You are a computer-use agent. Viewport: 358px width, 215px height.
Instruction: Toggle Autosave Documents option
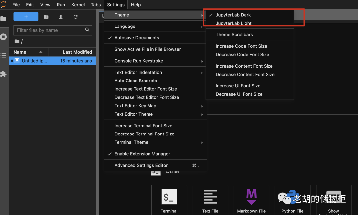pyautogui.click(x=155, y=38)
